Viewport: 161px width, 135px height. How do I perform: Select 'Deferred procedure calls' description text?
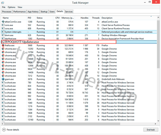(127, 32)
